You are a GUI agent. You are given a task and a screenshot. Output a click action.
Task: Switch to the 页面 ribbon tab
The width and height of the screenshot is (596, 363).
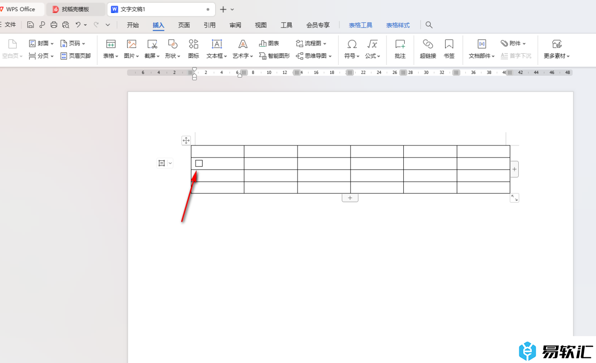click(184, 25)
